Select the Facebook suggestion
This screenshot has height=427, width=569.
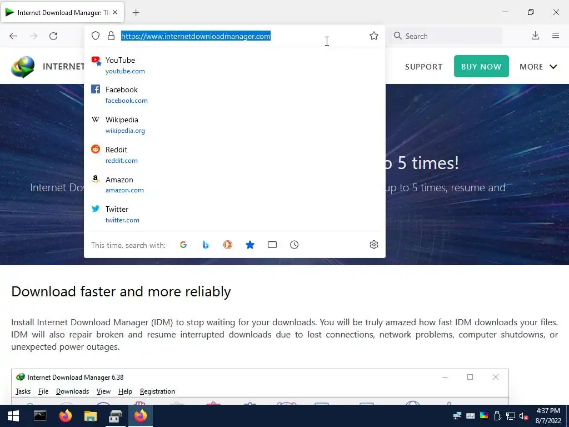234,95
